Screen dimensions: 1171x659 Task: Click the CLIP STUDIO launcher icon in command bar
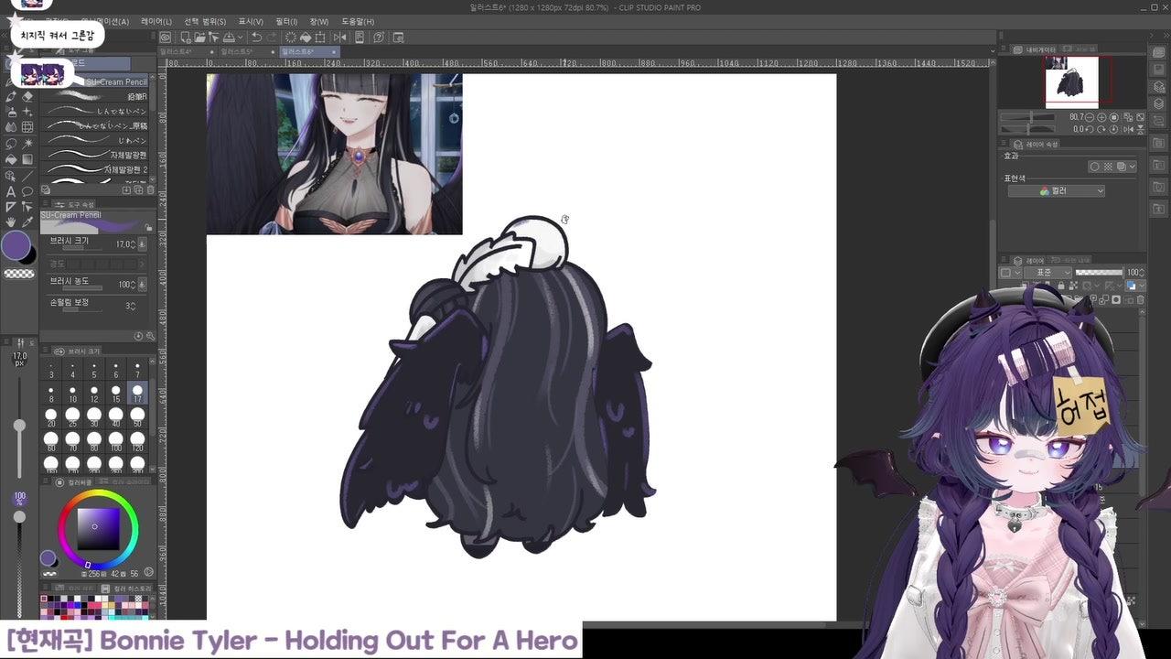(165, 38)
